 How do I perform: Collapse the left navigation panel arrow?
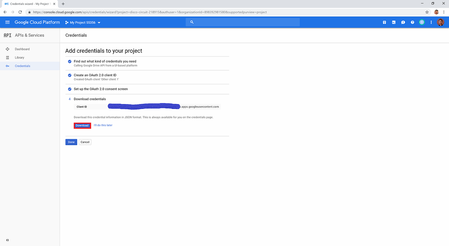click(7, 240)
